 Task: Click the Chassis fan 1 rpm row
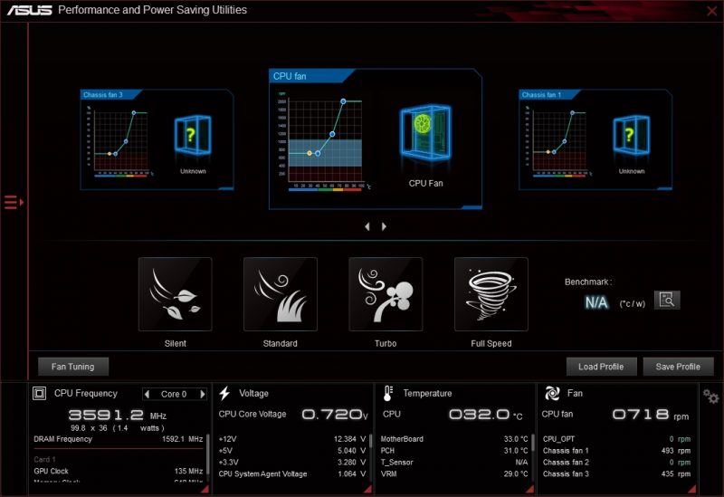pos(616,450)
